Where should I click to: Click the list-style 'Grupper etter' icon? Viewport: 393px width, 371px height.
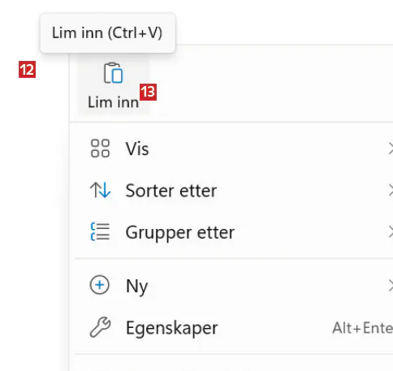click(100, 231)
